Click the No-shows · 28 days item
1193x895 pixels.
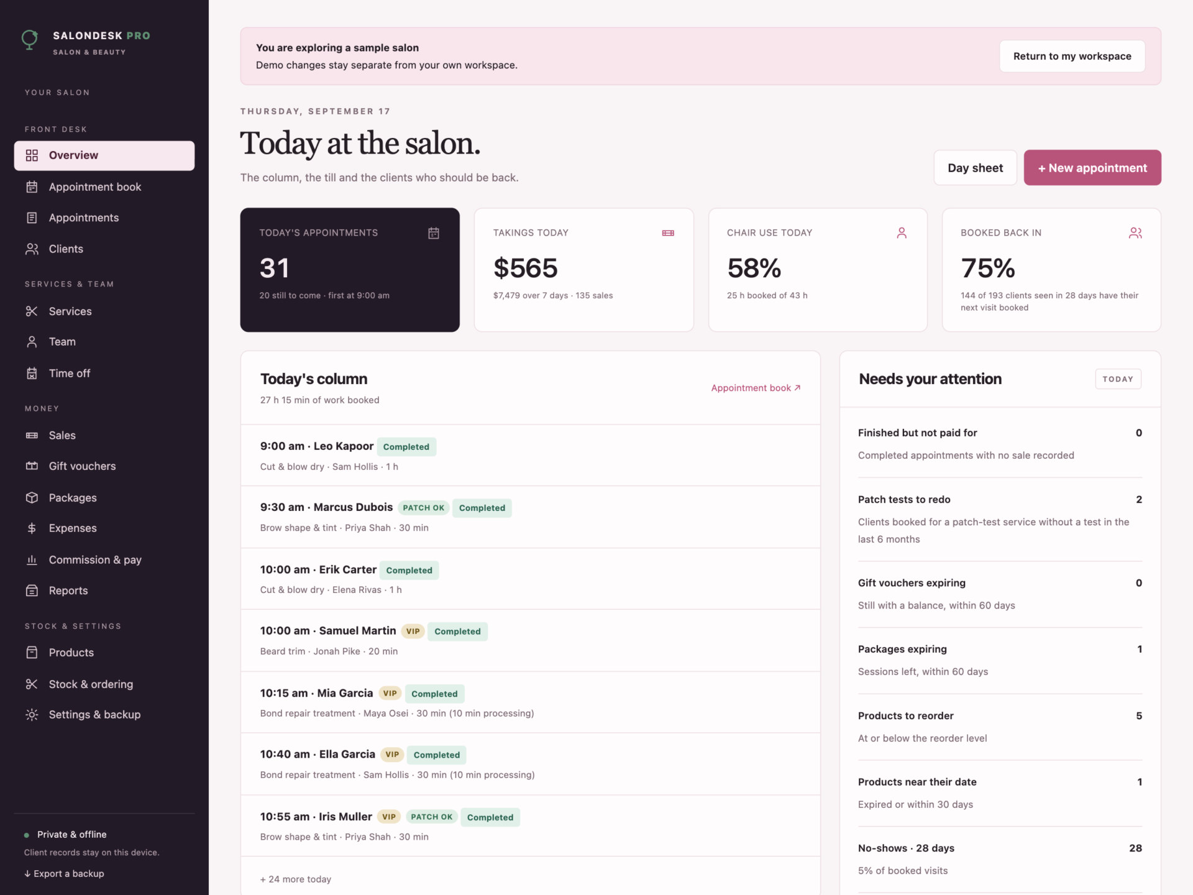click(1000, 859)
